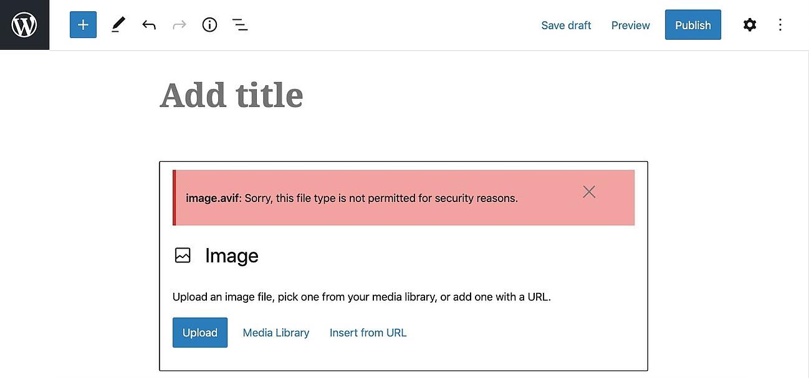Click the Add title field
Screen dimensions: 809x378
pos(231,96)
